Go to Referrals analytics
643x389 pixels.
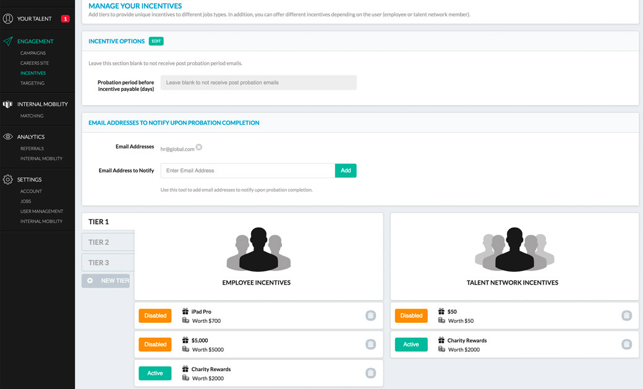click(x=32, y=149)
